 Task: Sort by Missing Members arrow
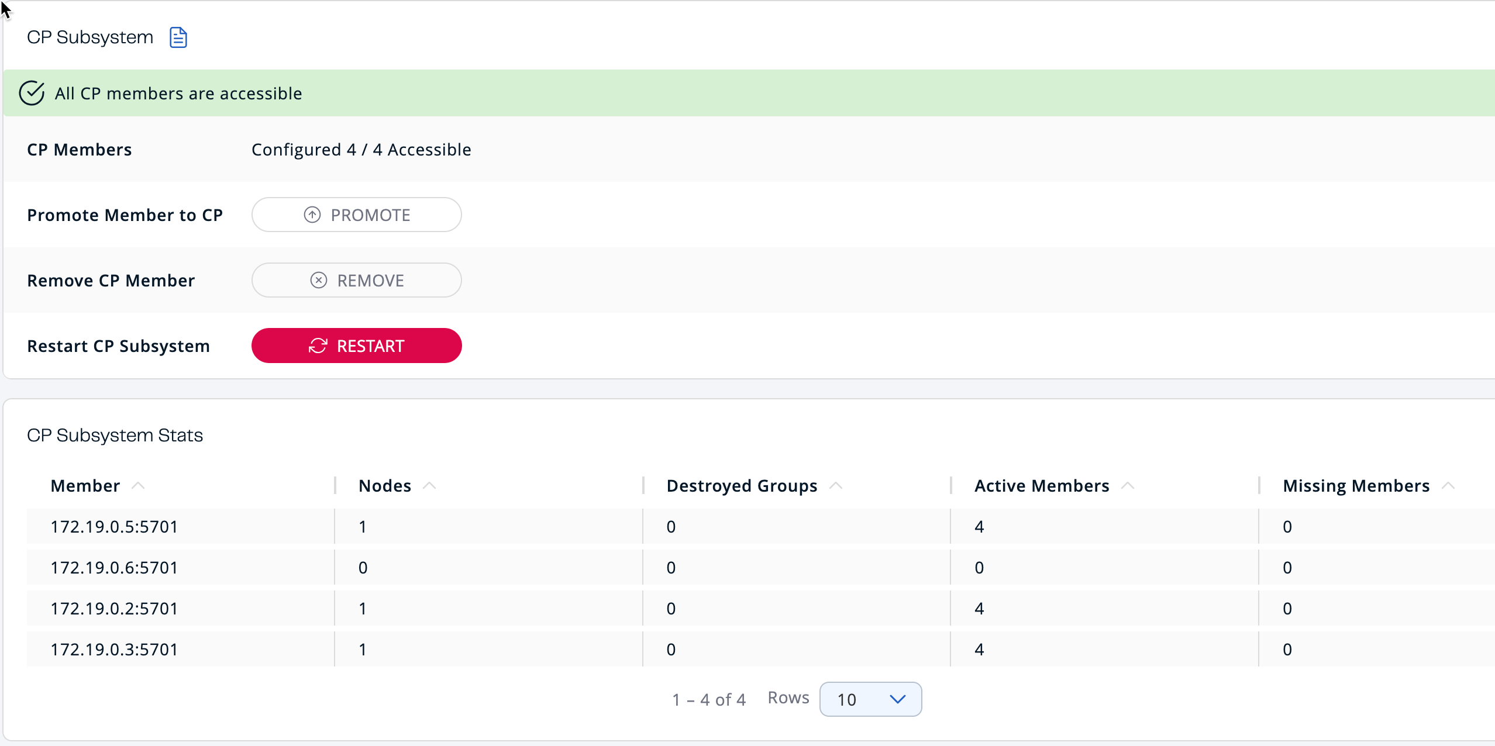pos(1448,485)
